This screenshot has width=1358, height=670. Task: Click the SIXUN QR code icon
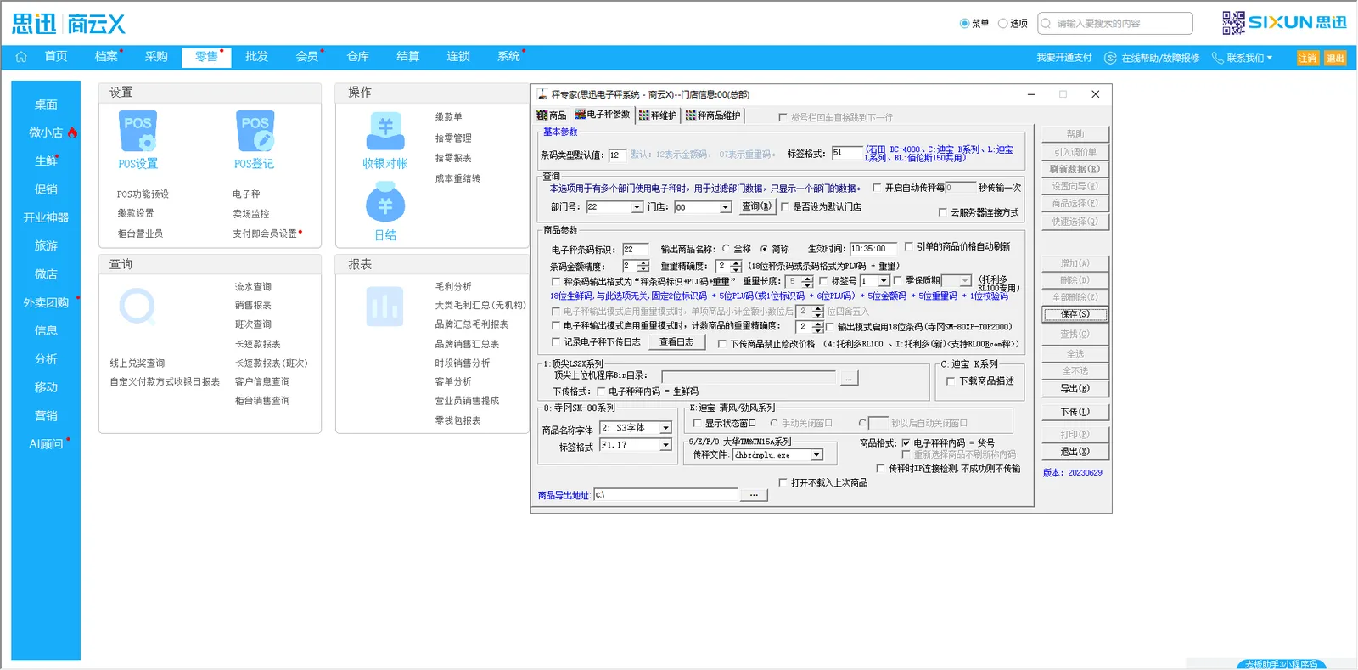click(1233, 23)
